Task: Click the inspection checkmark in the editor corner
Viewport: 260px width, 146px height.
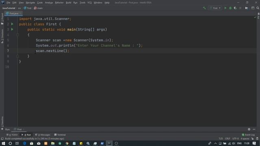Action: [x=255, y=17]
